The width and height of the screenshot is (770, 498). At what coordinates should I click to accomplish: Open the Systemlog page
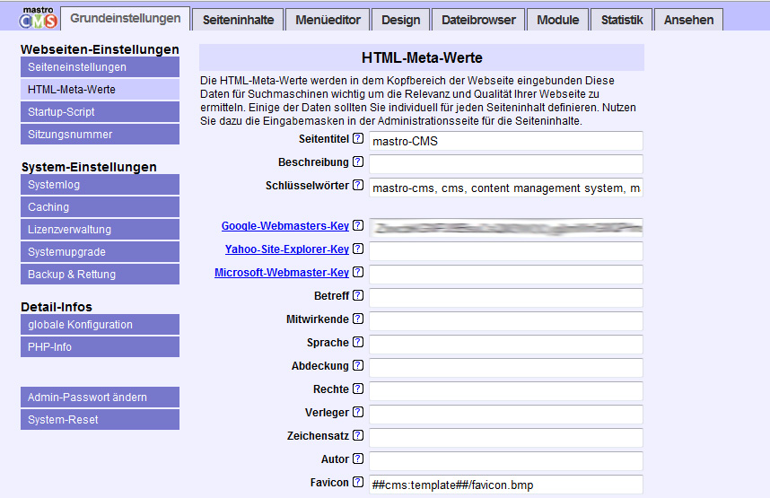[x=100, y=185]
